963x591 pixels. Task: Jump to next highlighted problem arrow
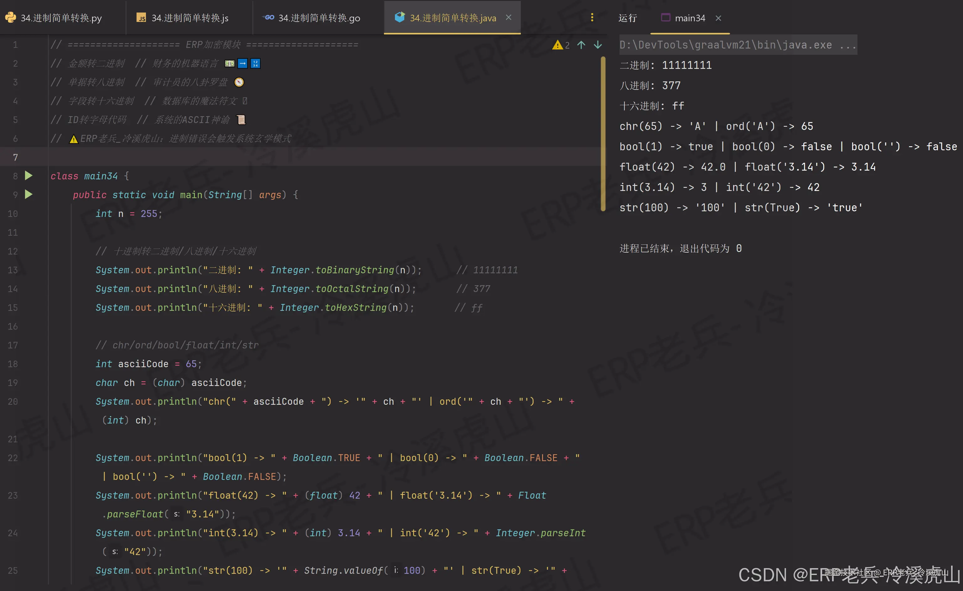click(x=598, y=45)
